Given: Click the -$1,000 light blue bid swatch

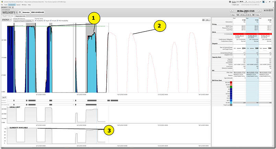Looking at the screenshot, I should (231, 103).
